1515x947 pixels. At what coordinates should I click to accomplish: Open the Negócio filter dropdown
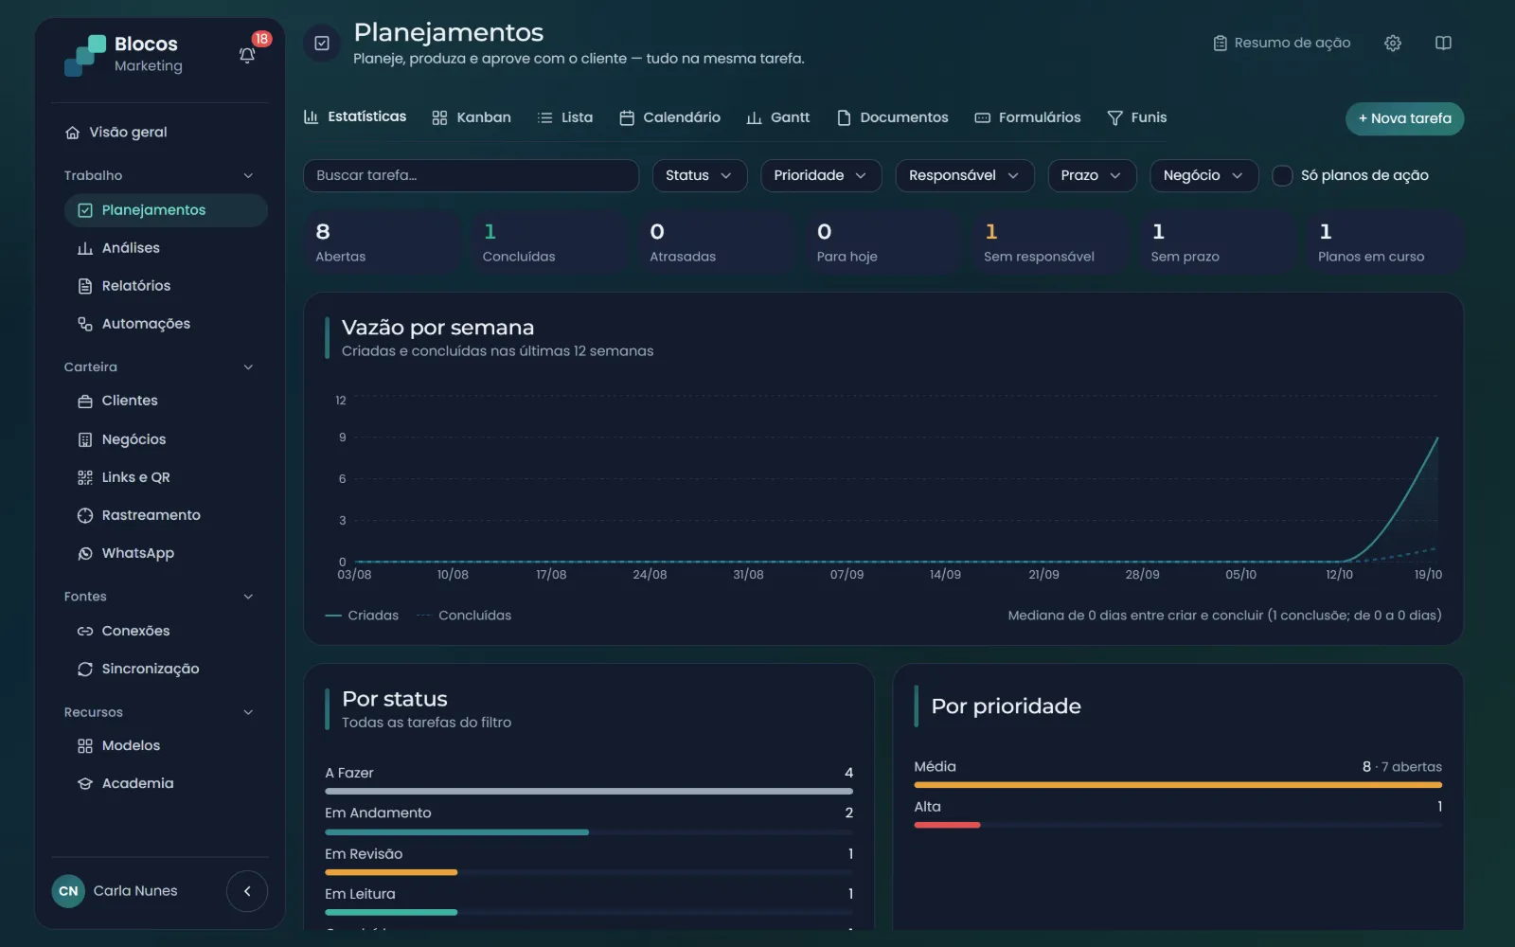(x=1203, y=175)
